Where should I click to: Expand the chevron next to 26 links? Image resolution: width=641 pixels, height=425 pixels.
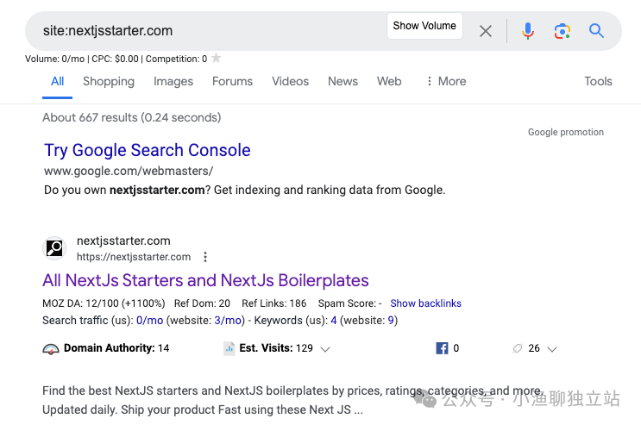pos(552,349)
